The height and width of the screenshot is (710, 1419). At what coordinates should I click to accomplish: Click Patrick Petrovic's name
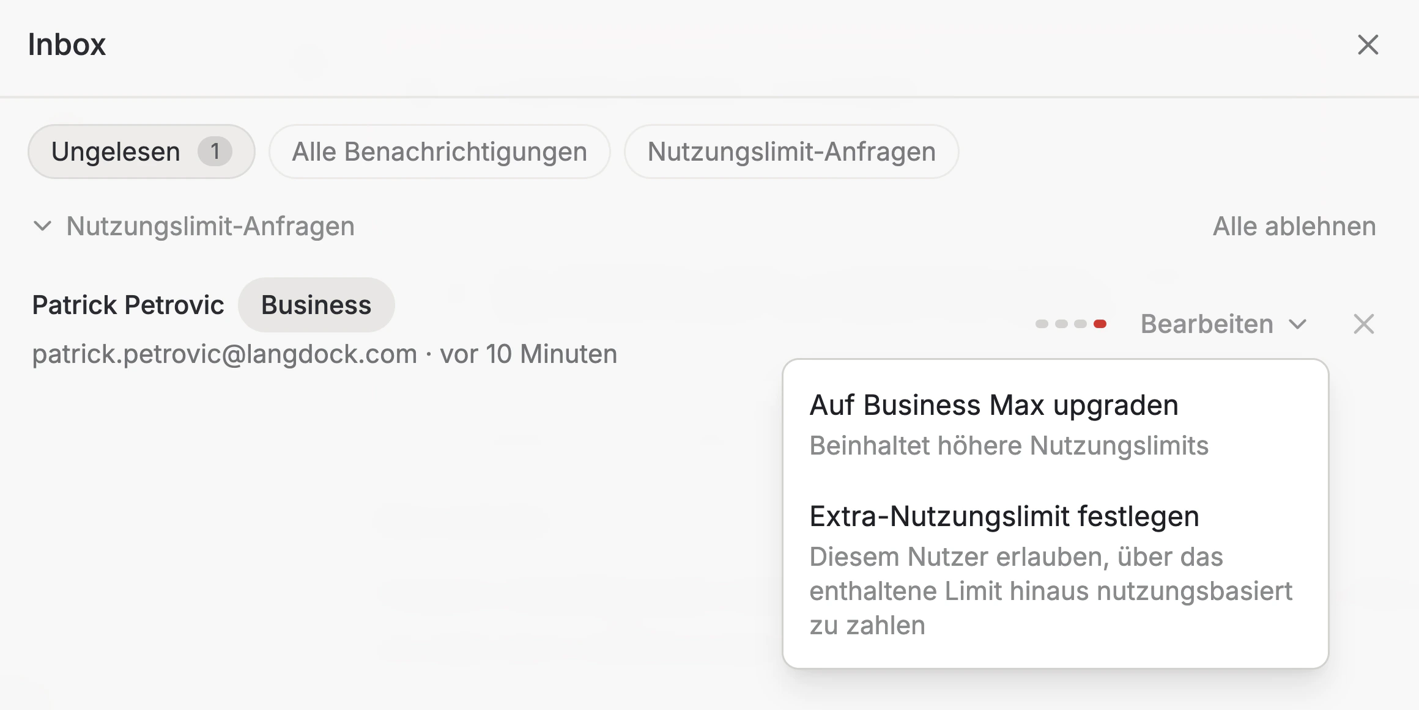click(x=128, y=304)
